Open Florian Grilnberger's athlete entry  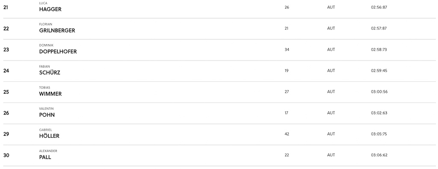click(x=219, y=29)
